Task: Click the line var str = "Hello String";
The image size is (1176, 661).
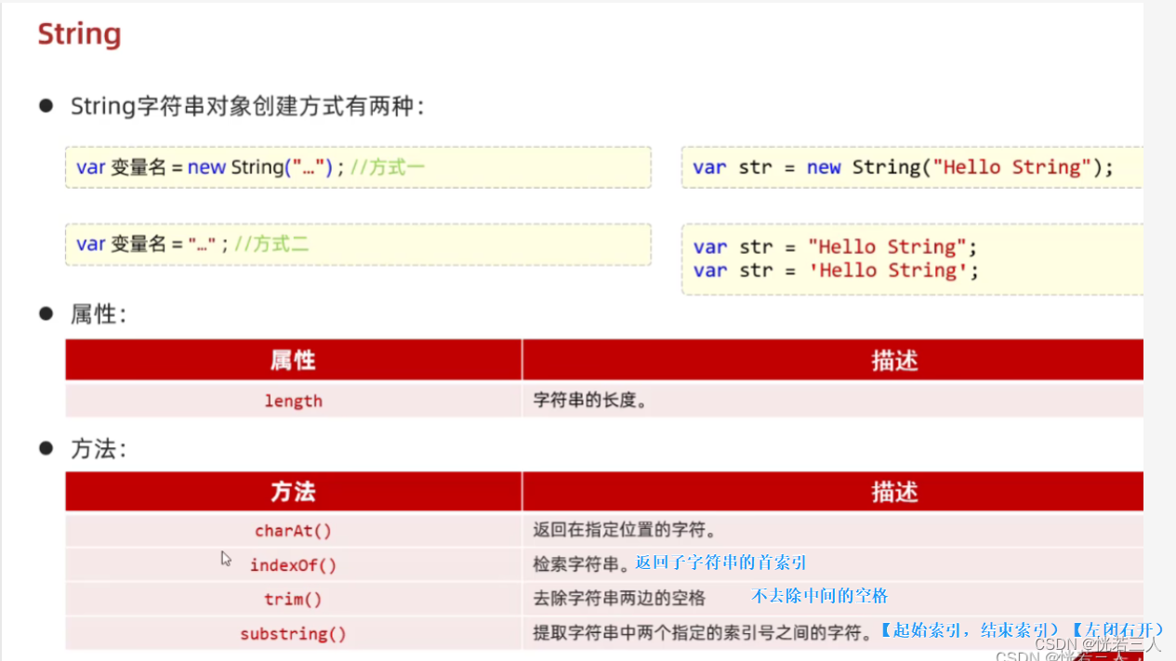Action: click(836, 247)
